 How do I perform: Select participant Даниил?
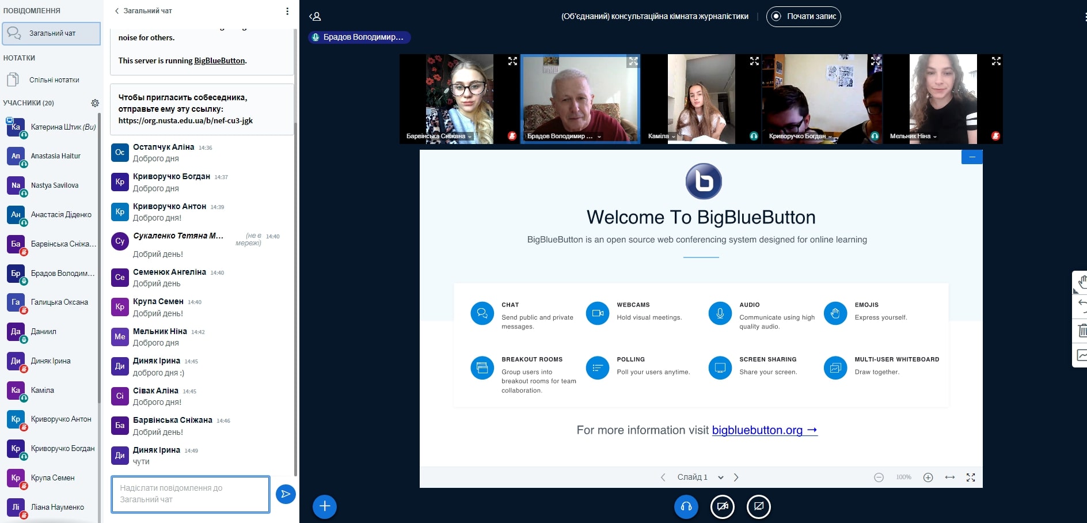51,332
